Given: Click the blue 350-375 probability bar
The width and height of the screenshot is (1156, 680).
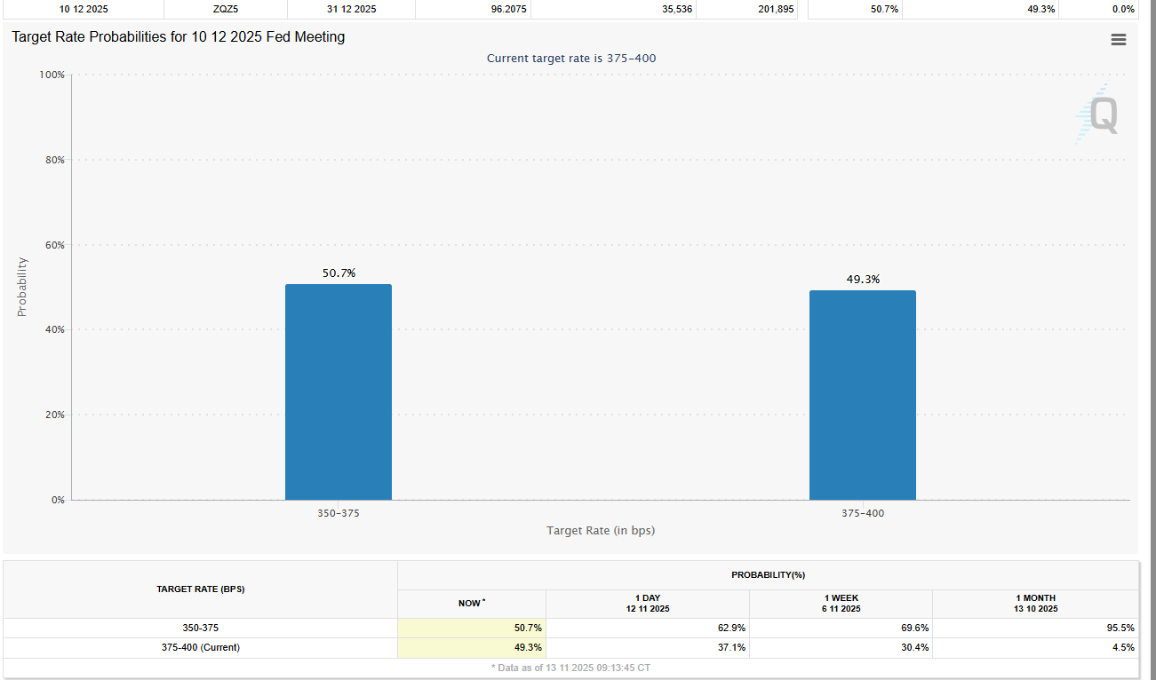Looking at the screenshot, I should click(338, 391).
